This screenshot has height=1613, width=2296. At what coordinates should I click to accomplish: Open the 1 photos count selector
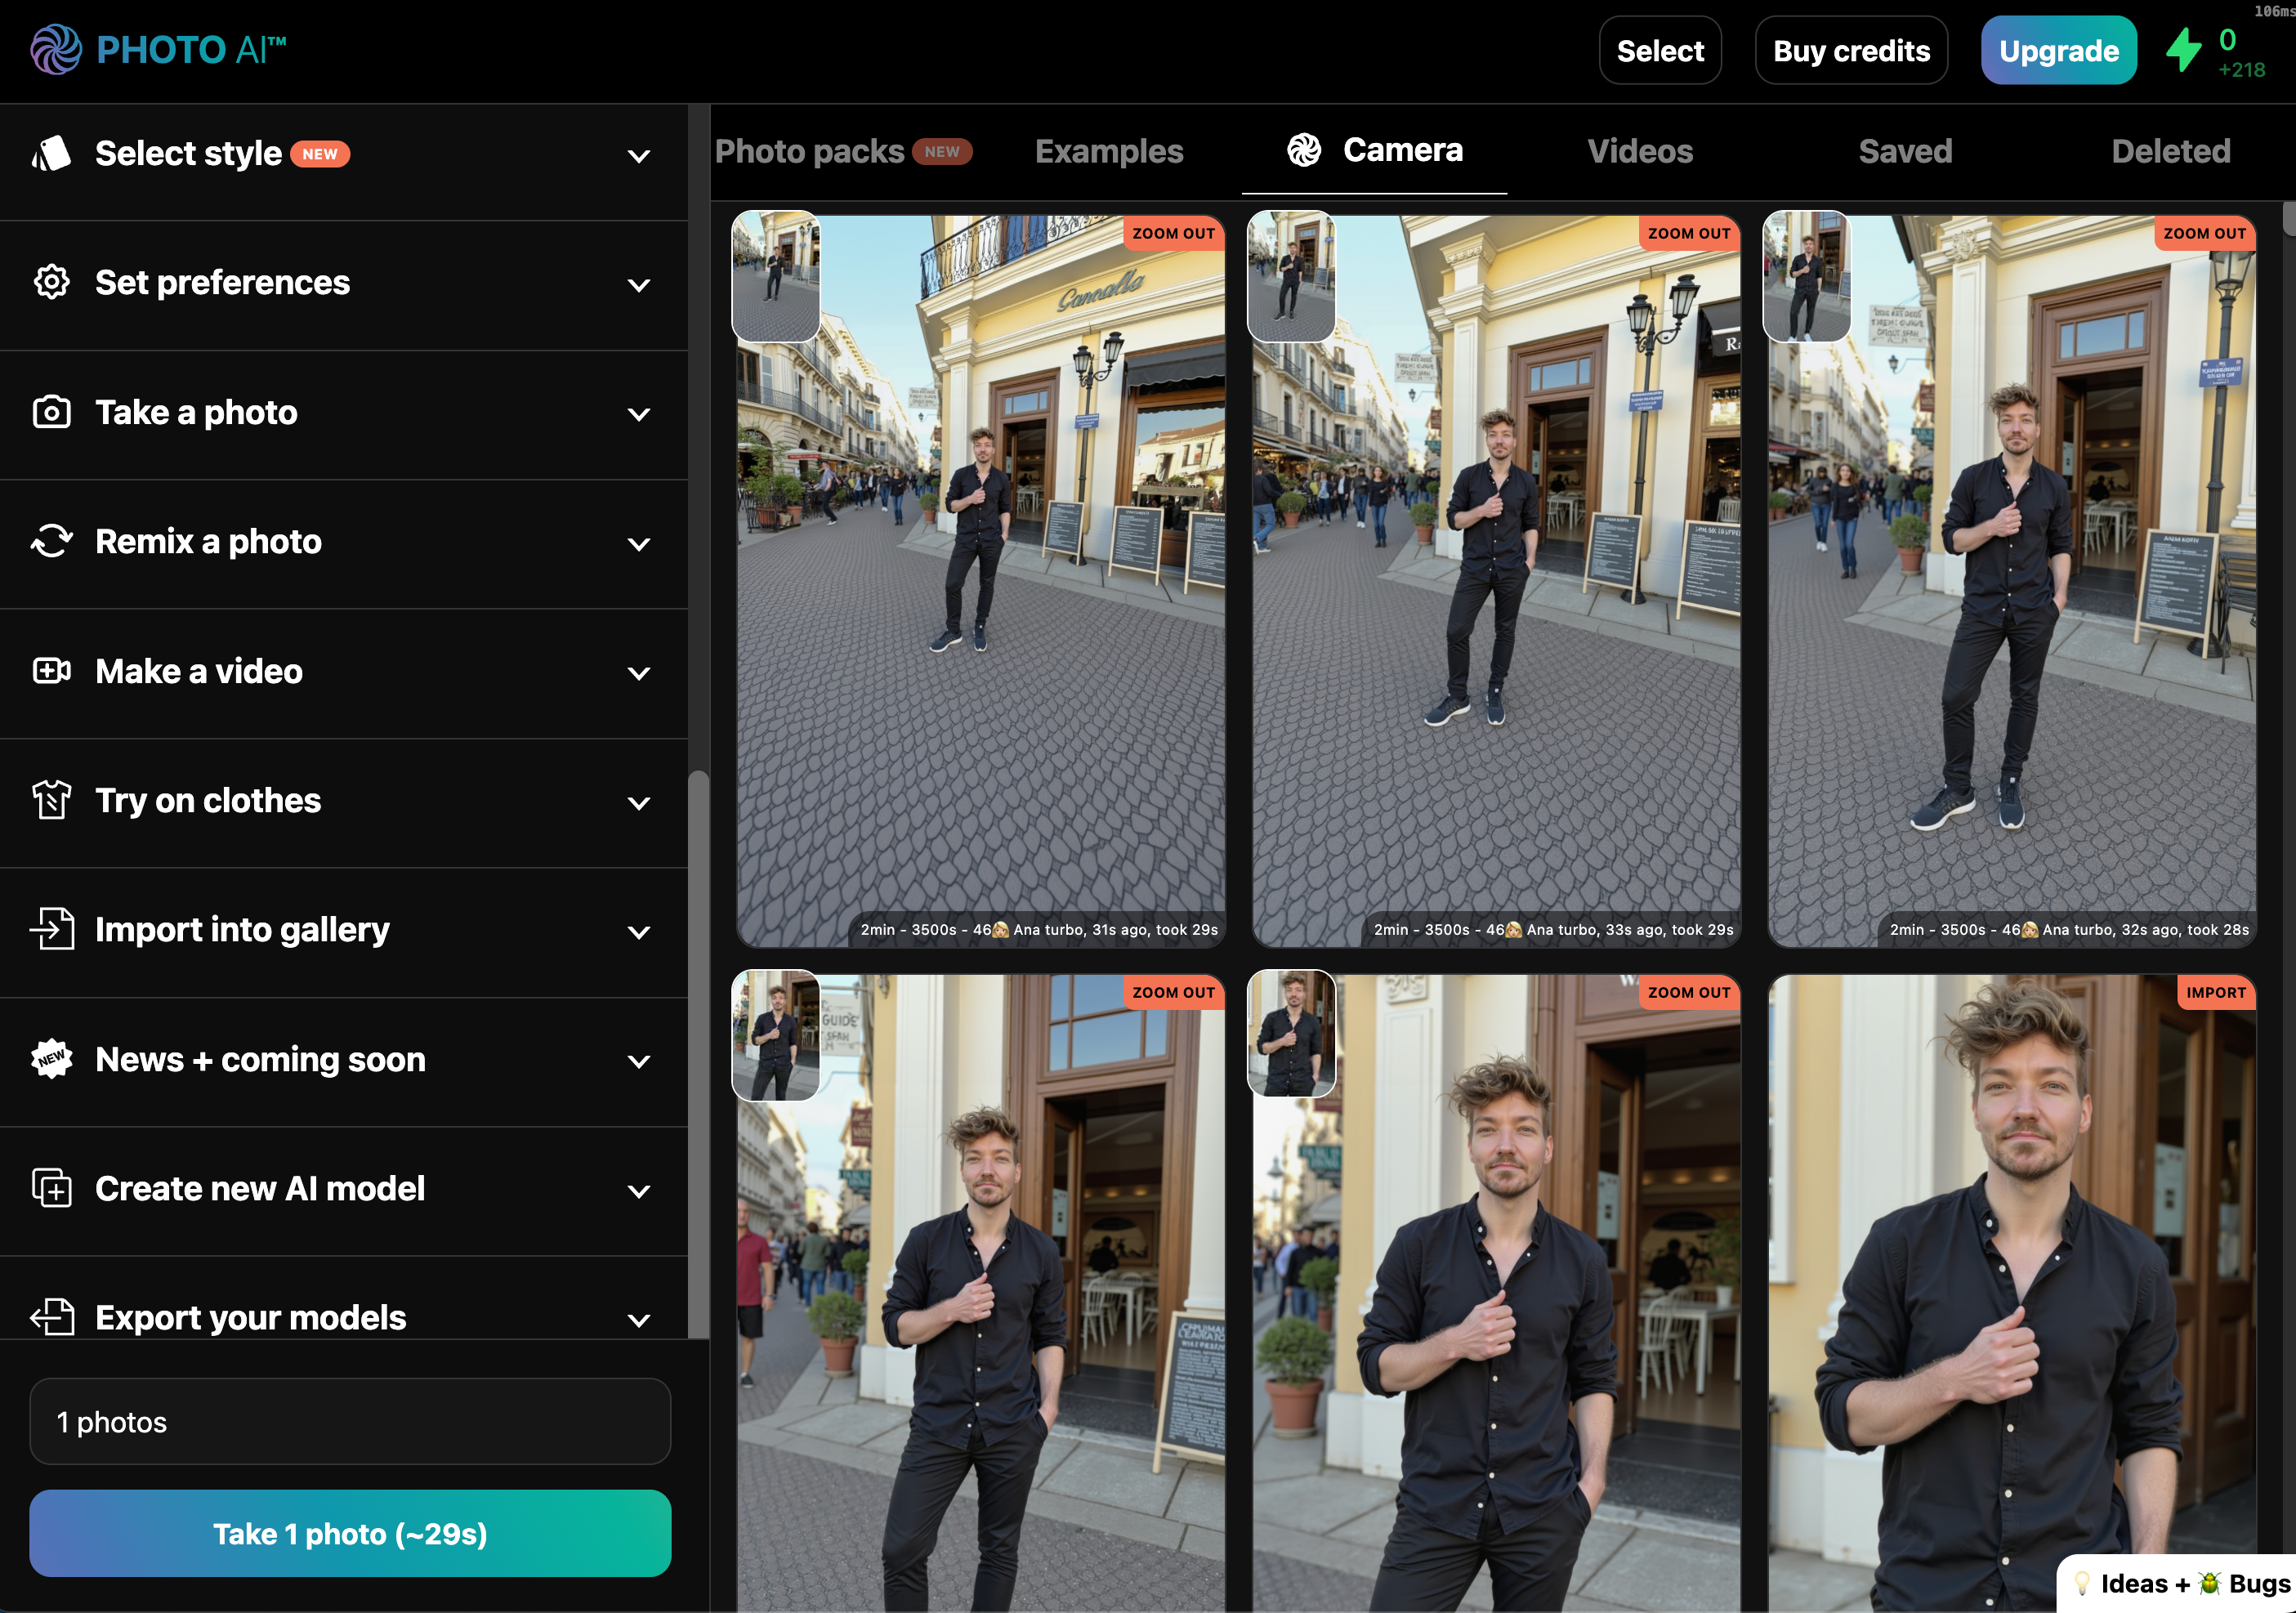point(350,1421)
